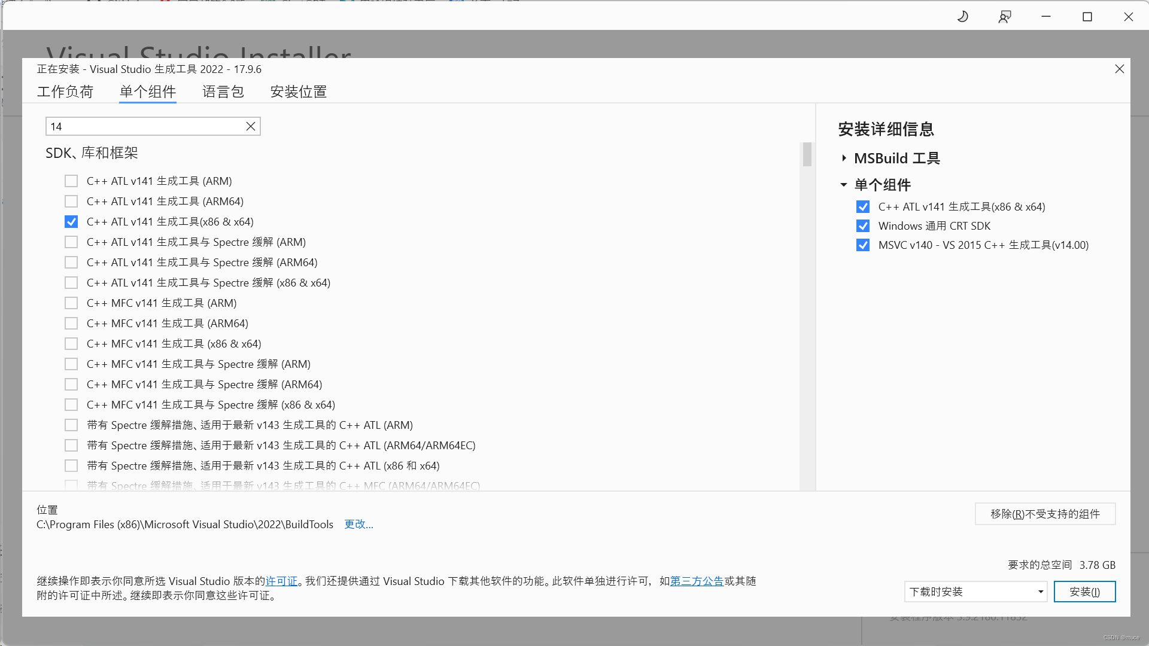Click the moon theme icon in title bar
1149x646 pixels.
[963, 17]
